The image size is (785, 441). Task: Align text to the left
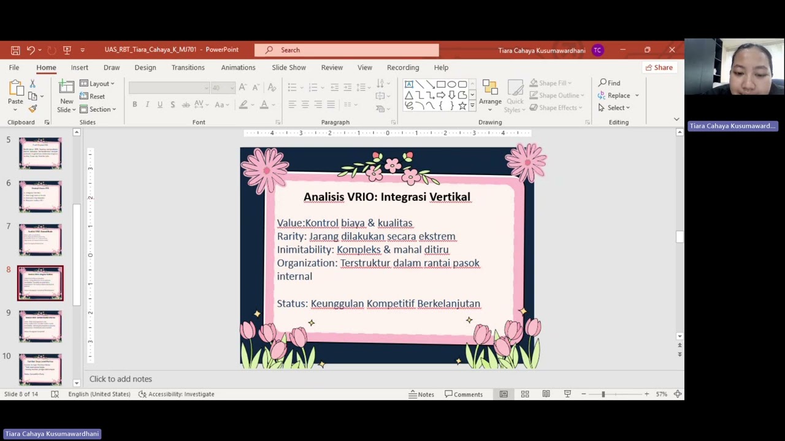(292, 105)
